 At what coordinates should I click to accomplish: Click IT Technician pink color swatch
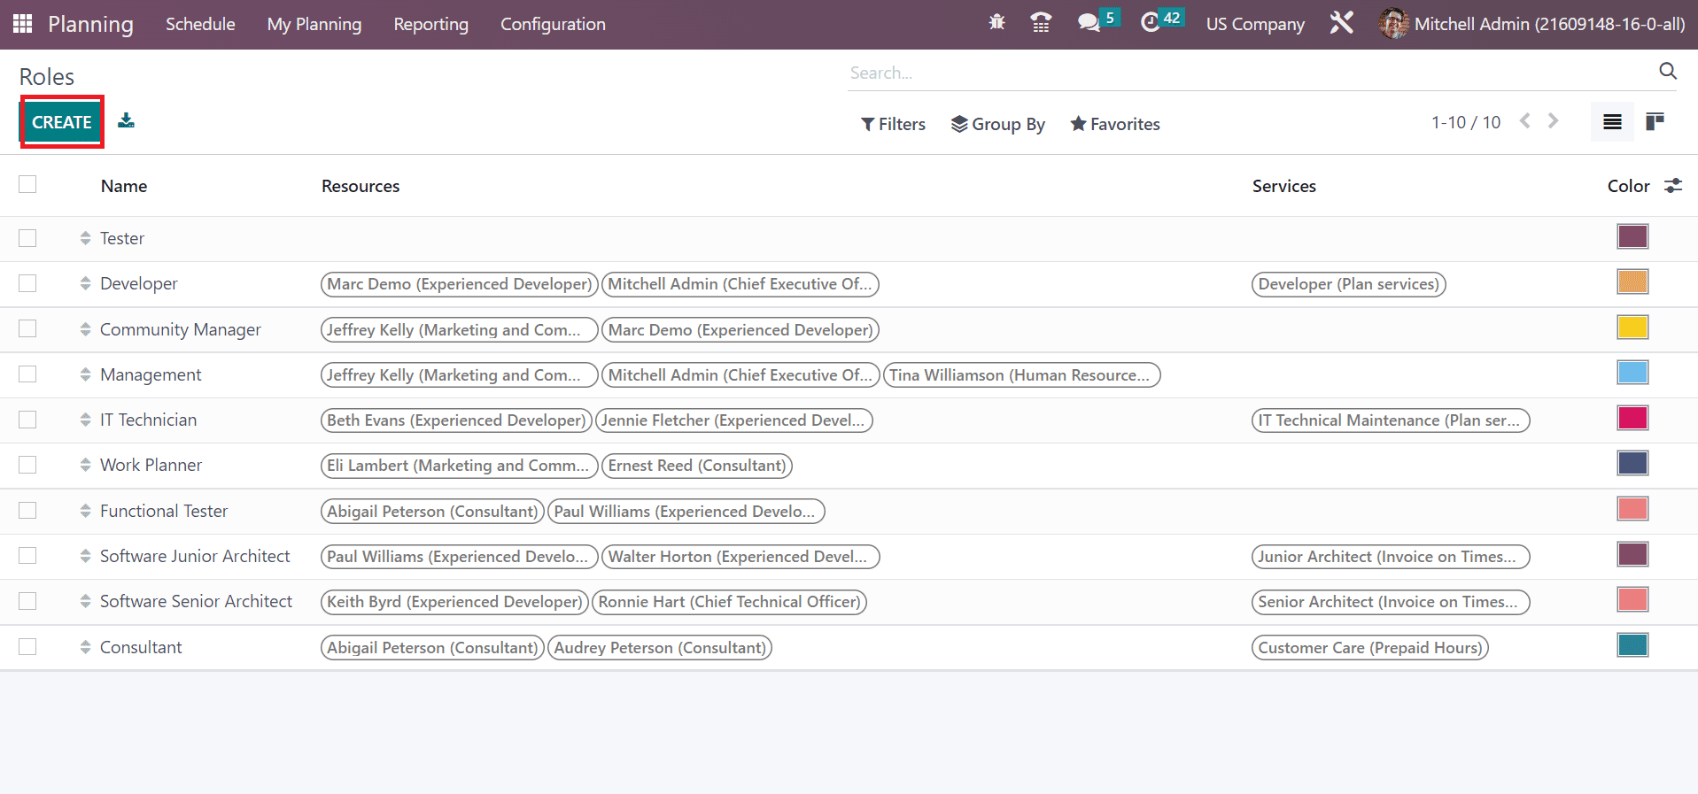[1632, 418]
